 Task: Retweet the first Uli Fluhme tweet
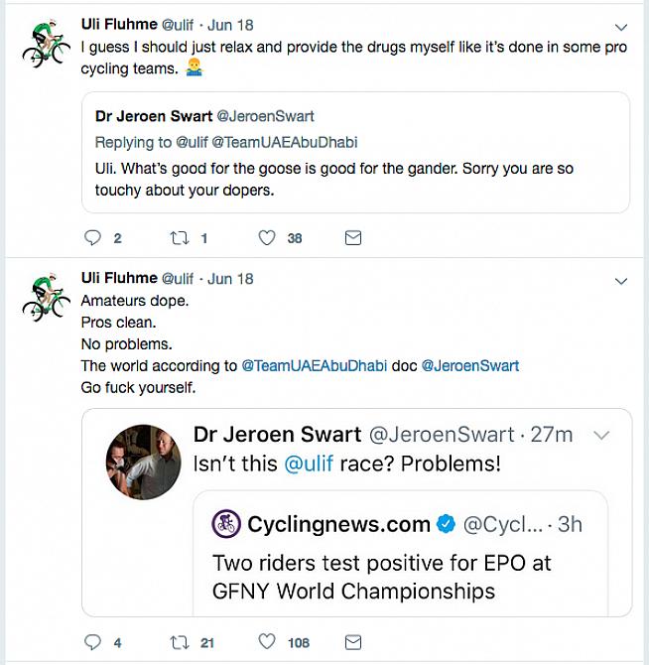coord(181,238)
